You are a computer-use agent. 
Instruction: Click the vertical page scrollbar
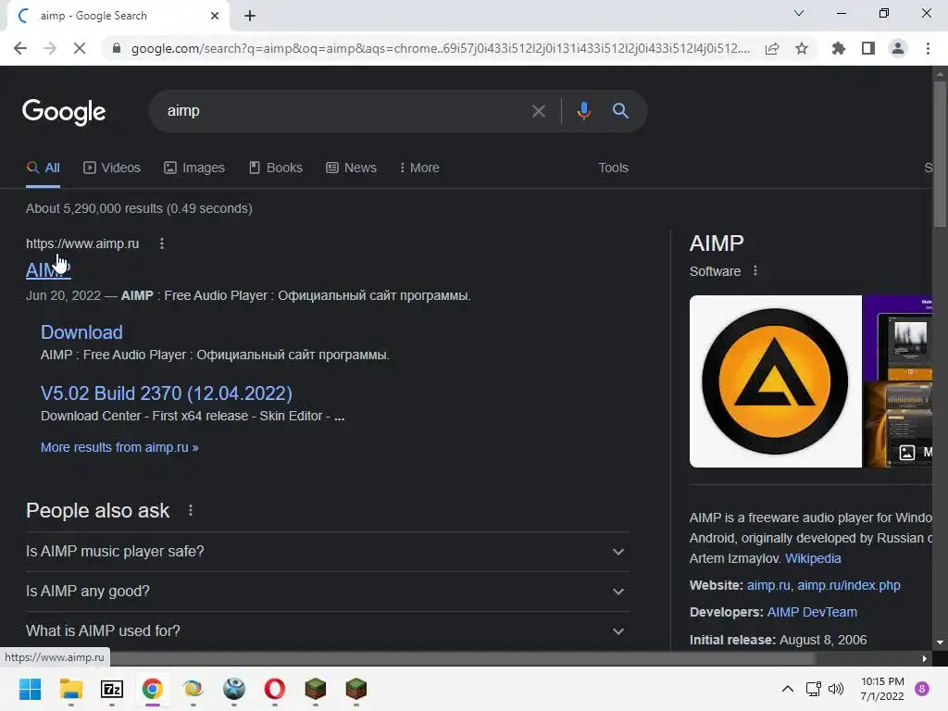click(940, 154)
